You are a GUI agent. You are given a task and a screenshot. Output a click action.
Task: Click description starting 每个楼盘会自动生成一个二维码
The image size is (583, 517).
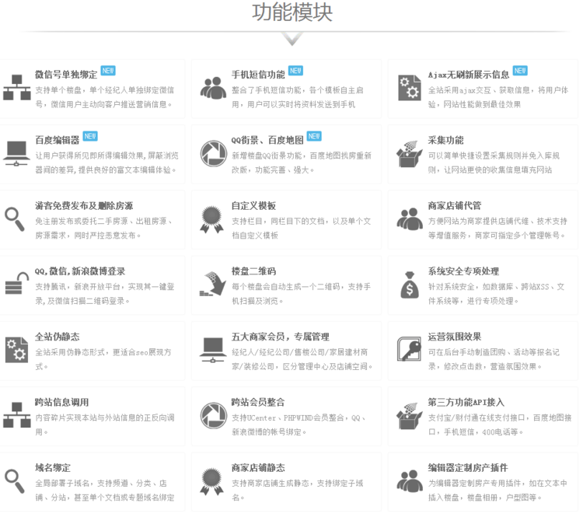[x=301, y=294]
